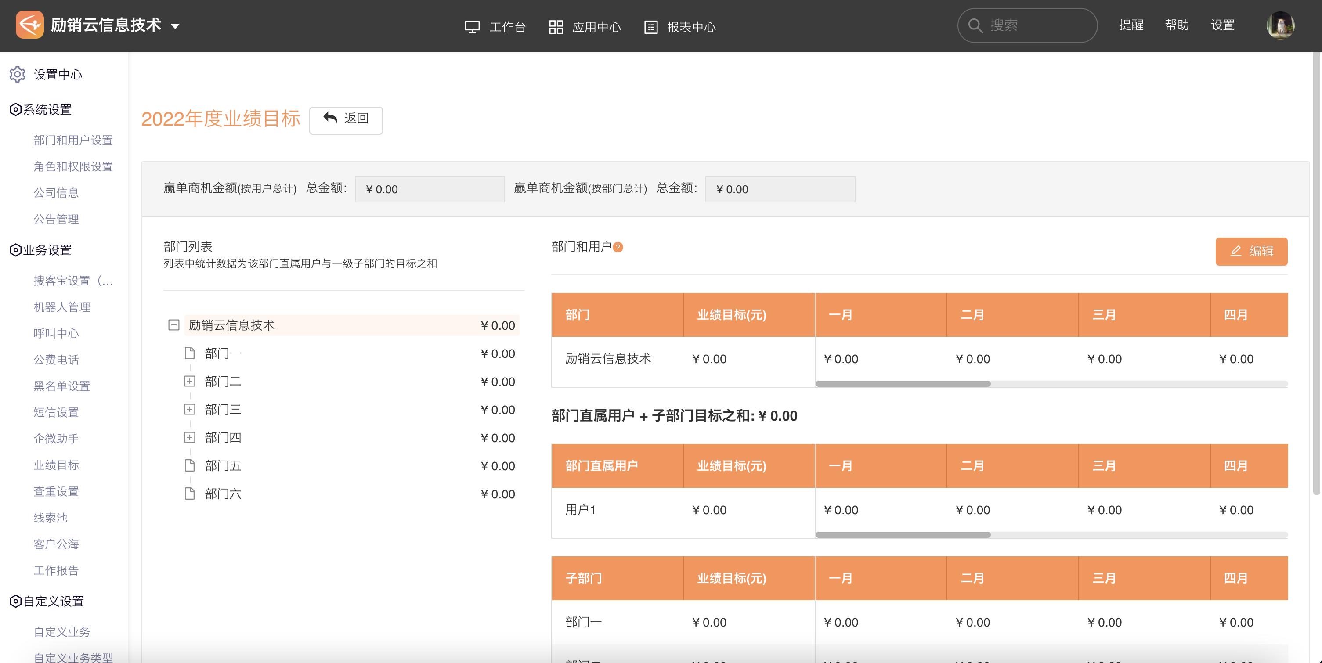Click the 应用中心 grid icon
Image resolution: width=1322 pixels, height=663 pixels.
pos(556,27)
